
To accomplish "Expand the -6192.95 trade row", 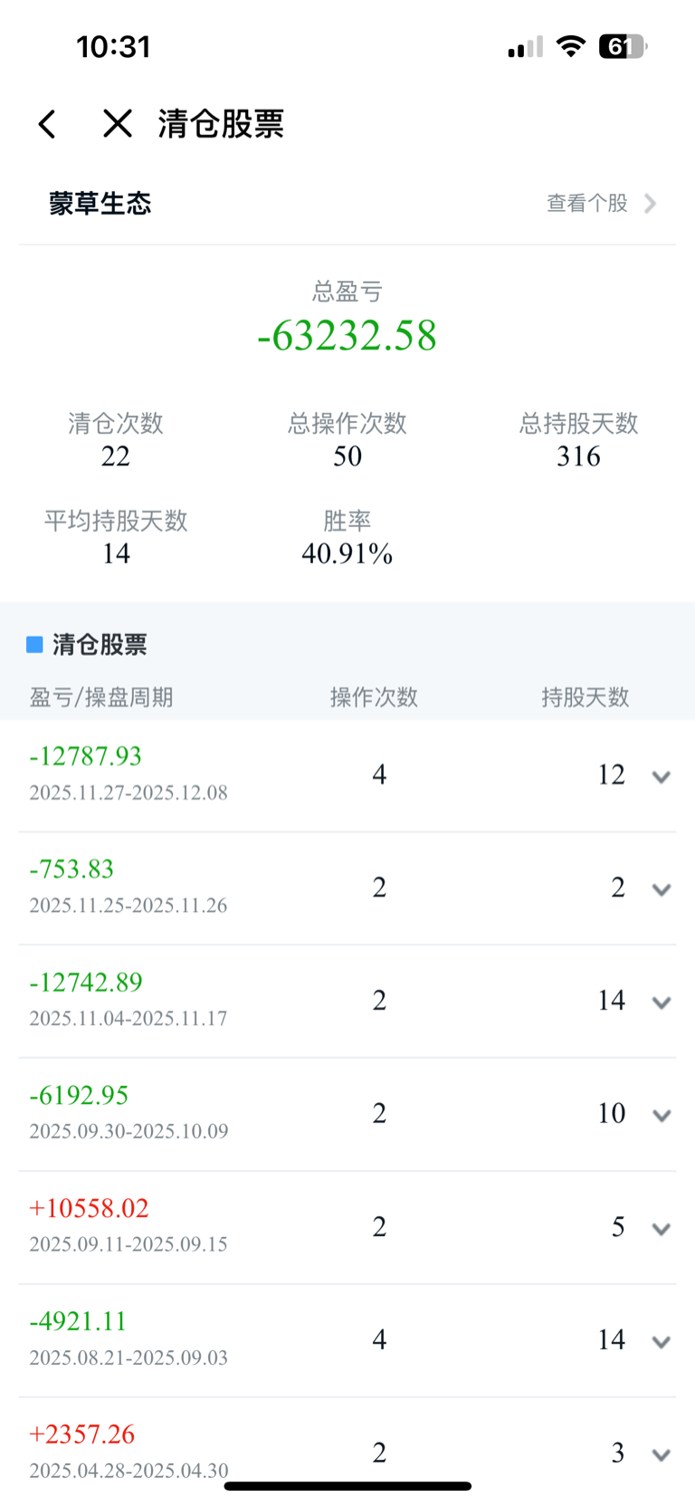I will tap(662, 1116).
